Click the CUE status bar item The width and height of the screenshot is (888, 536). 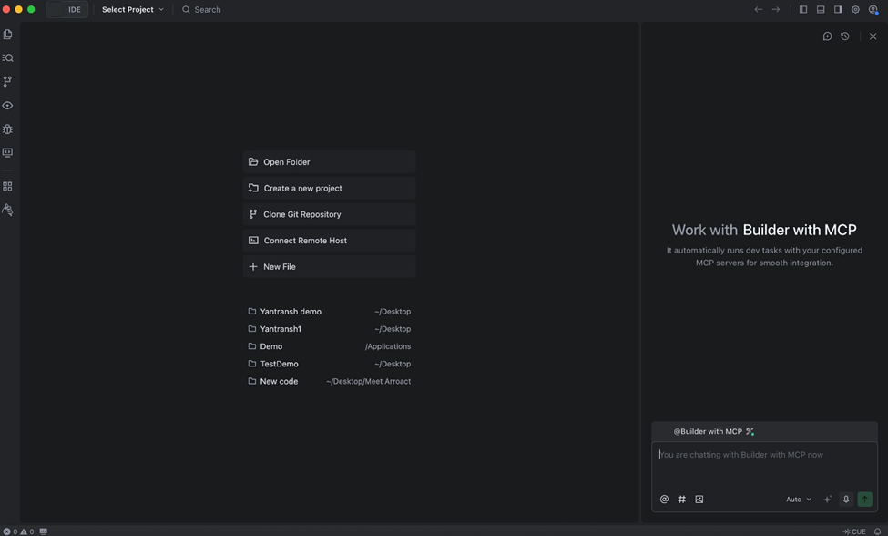[854, 531]
